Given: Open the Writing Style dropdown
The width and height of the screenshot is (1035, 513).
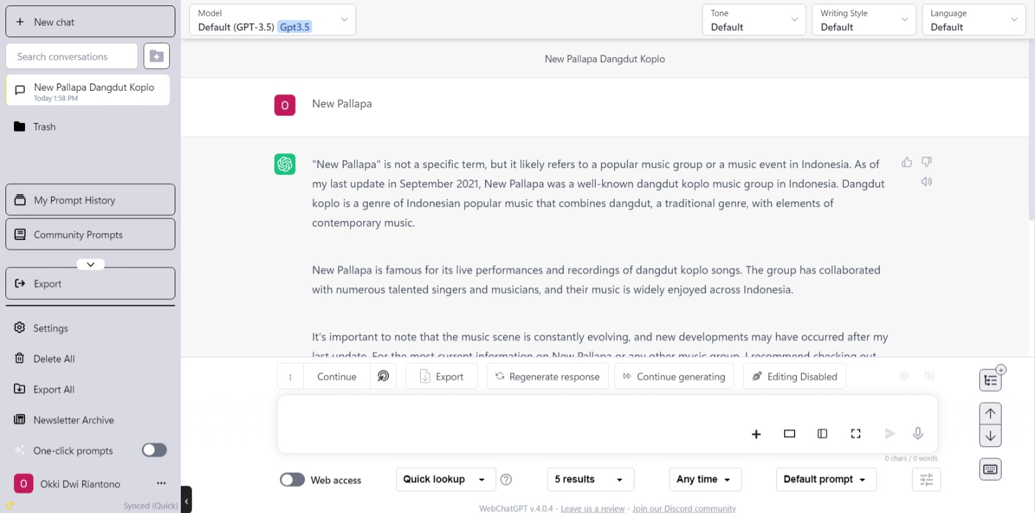Looking at the screenshot, I should [x=863, y=20].
